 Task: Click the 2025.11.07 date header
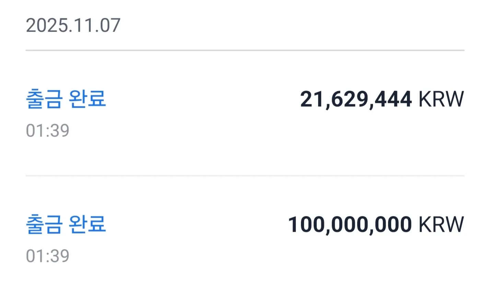(x=73, y=26)
